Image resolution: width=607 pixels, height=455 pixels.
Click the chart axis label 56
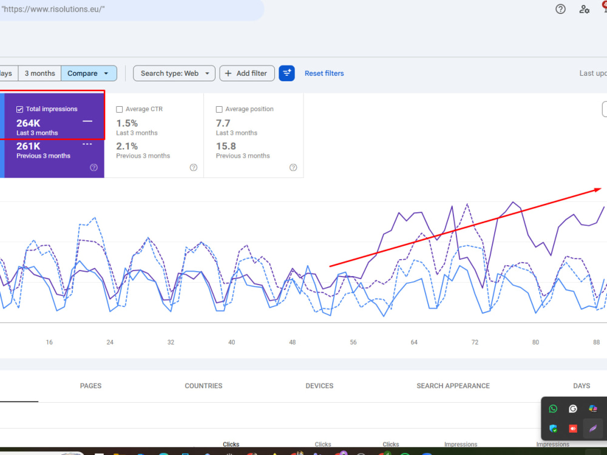coord(353,342)
